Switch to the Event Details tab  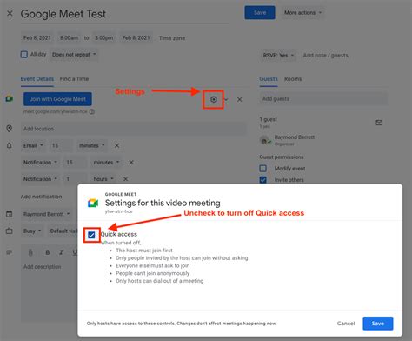(37, 79)
